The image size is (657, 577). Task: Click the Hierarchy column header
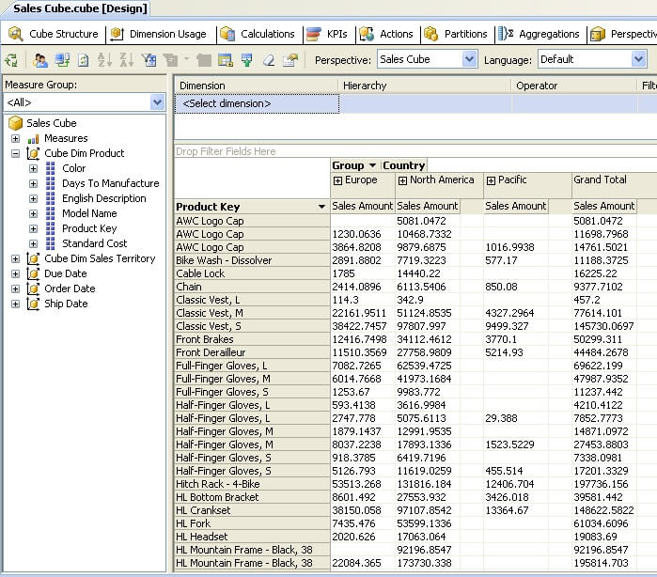pos(425,86)
